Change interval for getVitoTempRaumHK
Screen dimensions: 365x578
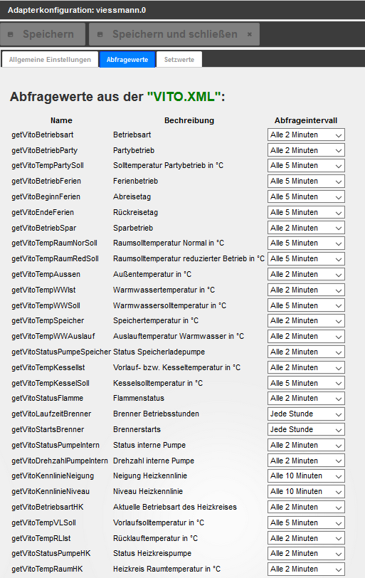tap(306, 569)
